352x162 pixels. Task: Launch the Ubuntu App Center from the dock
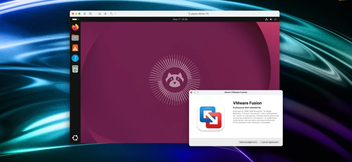[x=75, y=48]
